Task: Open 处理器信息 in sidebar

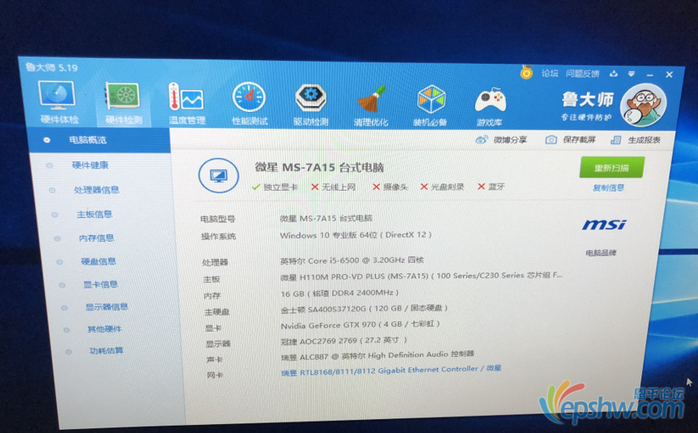Action: coord(96,190)
